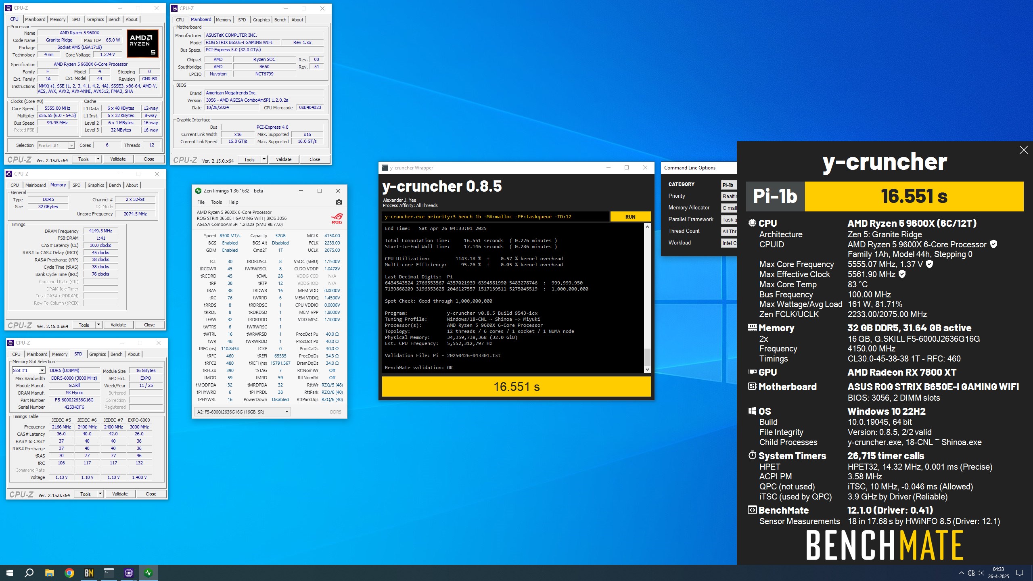Switch to CPU-Z taskbar icon
The height and width of the screenshot is (581, 1033).
(129, 573)
